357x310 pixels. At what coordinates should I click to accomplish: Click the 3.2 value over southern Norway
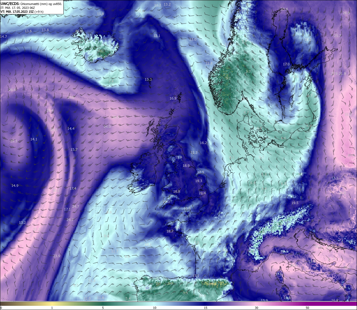coord(228,78)
